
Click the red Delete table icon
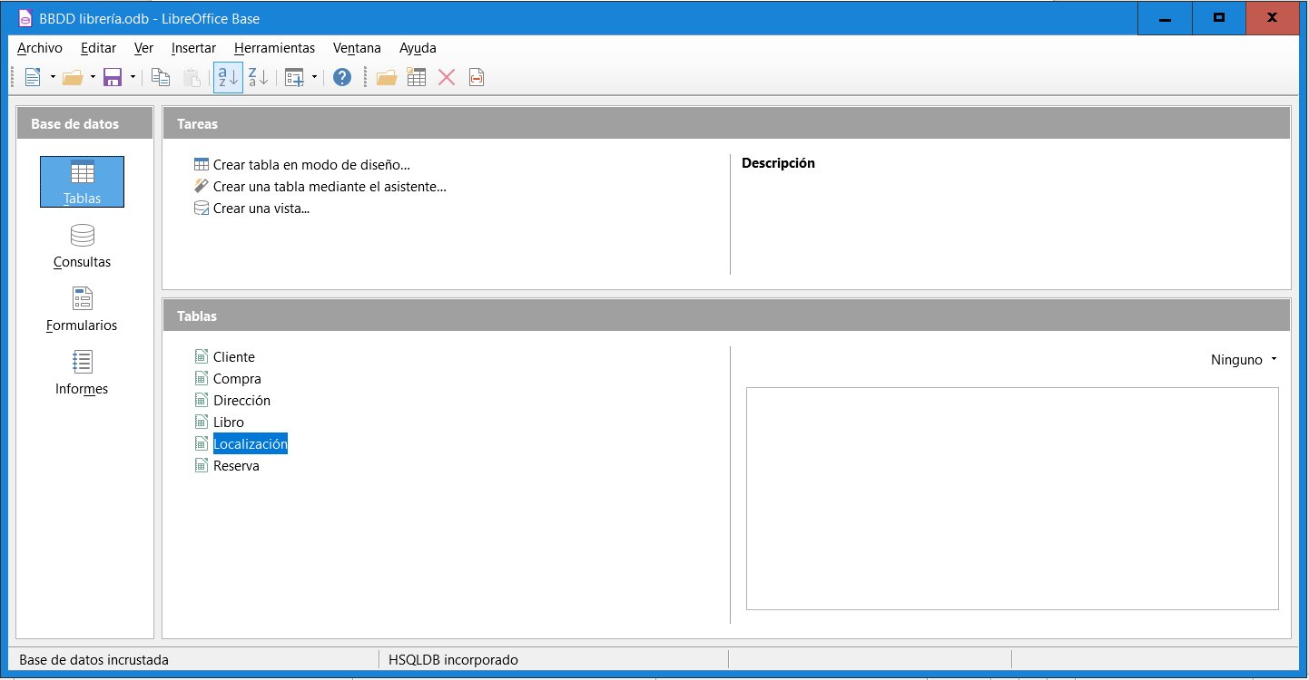click(x=447, y=78)
